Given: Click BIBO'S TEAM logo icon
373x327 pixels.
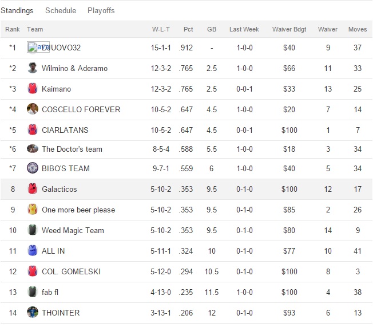Looking at the screenshot, I should (32, 168).
